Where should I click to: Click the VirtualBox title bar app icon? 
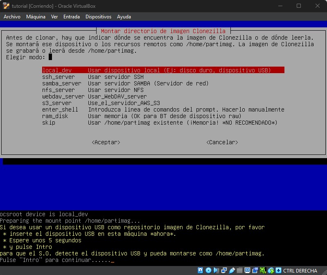(6, 6)
